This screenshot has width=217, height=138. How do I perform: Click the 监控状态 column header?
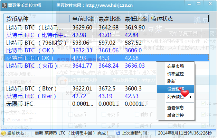point(179,19)
